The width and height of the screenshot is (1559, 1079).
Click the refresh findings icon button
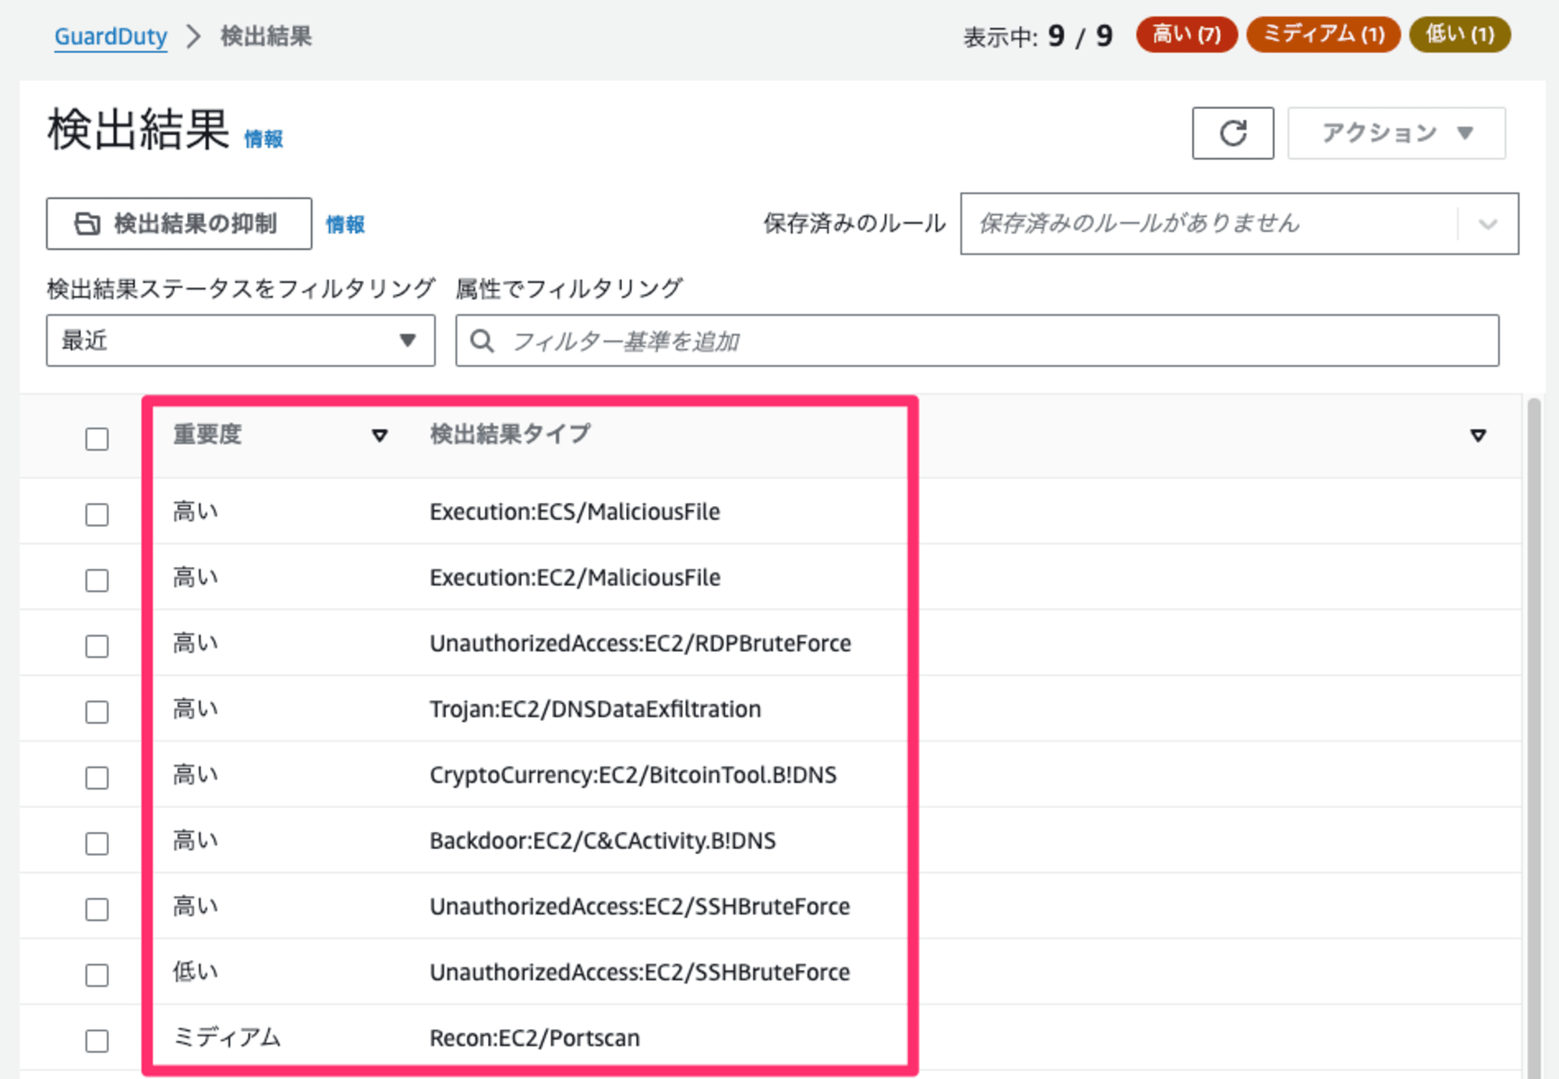tap(1232, 133)
